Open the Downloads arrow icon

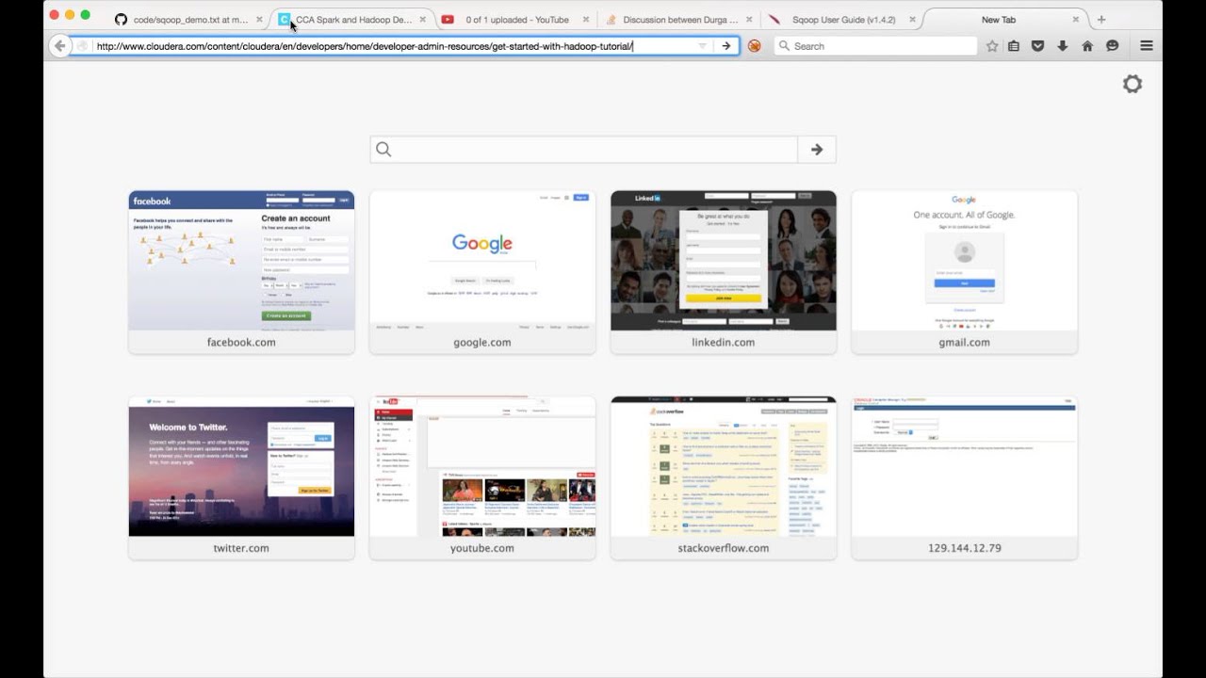(x=1062, y=45)
